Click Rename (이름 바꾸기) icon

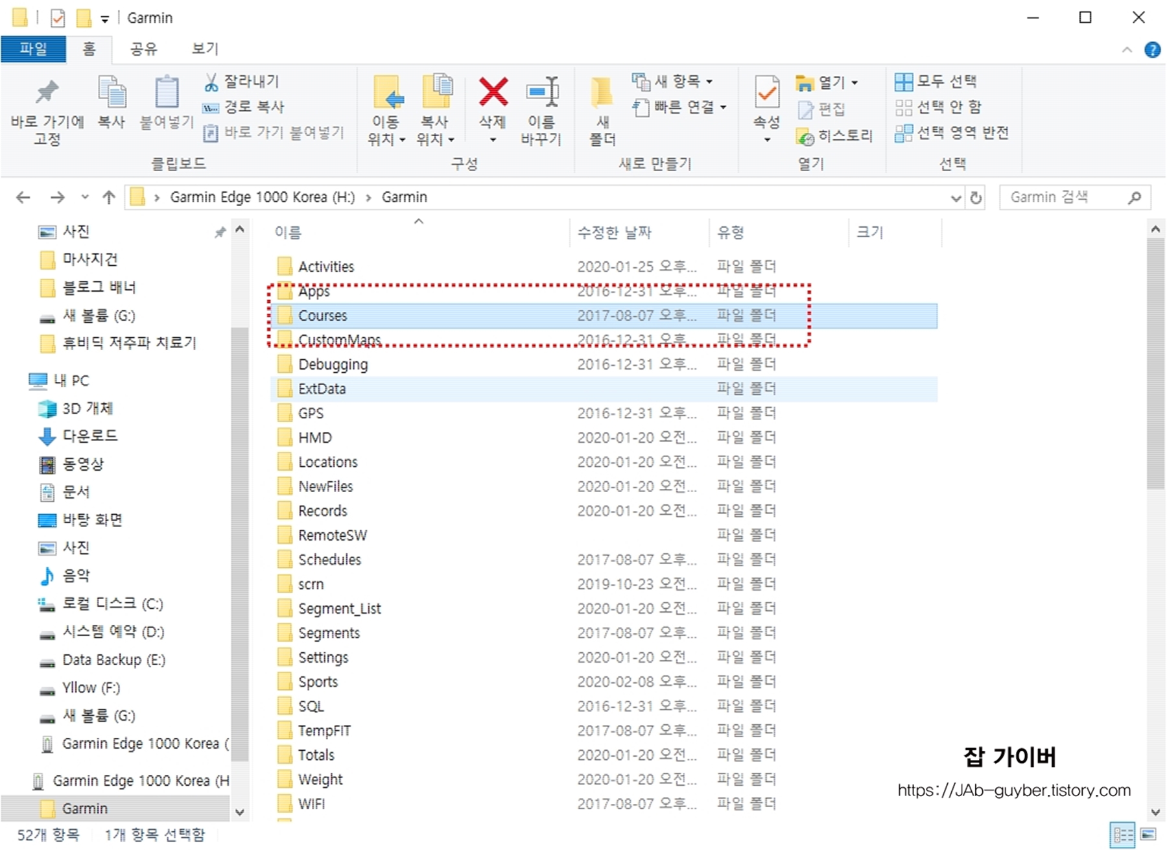click(541, 110)
